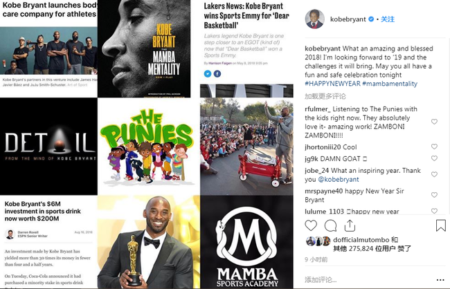Like jobe_24's inspiring year comment
Screen dimensions: 450x289
[x=434, y=174]
